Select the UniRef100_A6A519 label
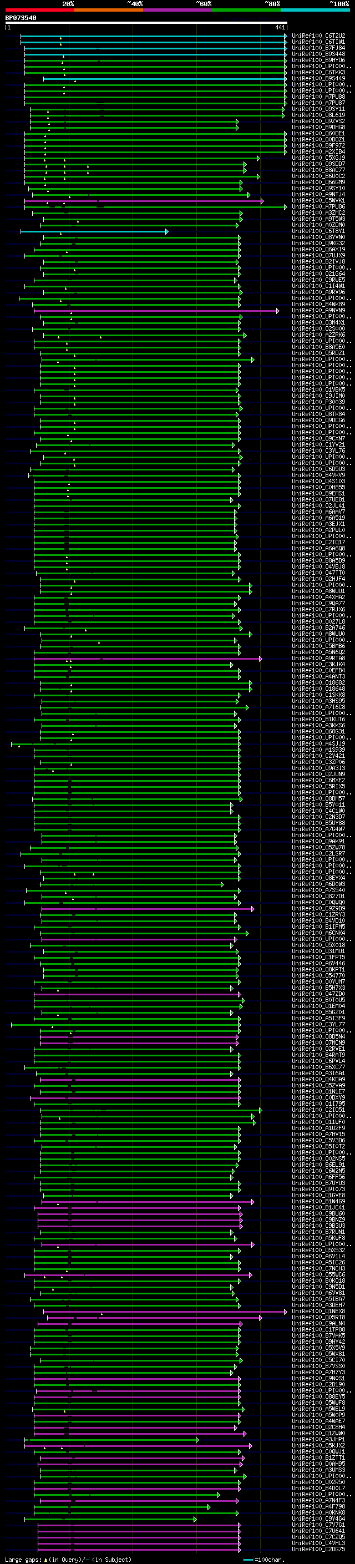Screen dimensions: 355x1564 [x=318, y=518]
